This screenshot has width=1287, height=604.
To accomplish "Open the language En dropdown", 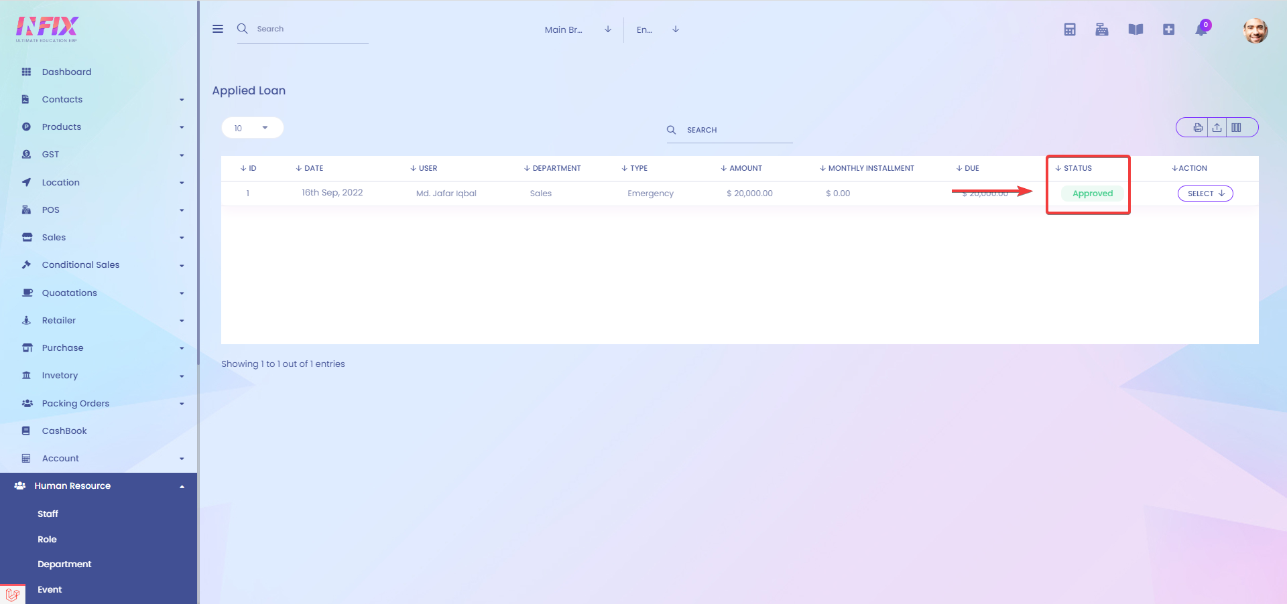I will (x=658, y=29).
